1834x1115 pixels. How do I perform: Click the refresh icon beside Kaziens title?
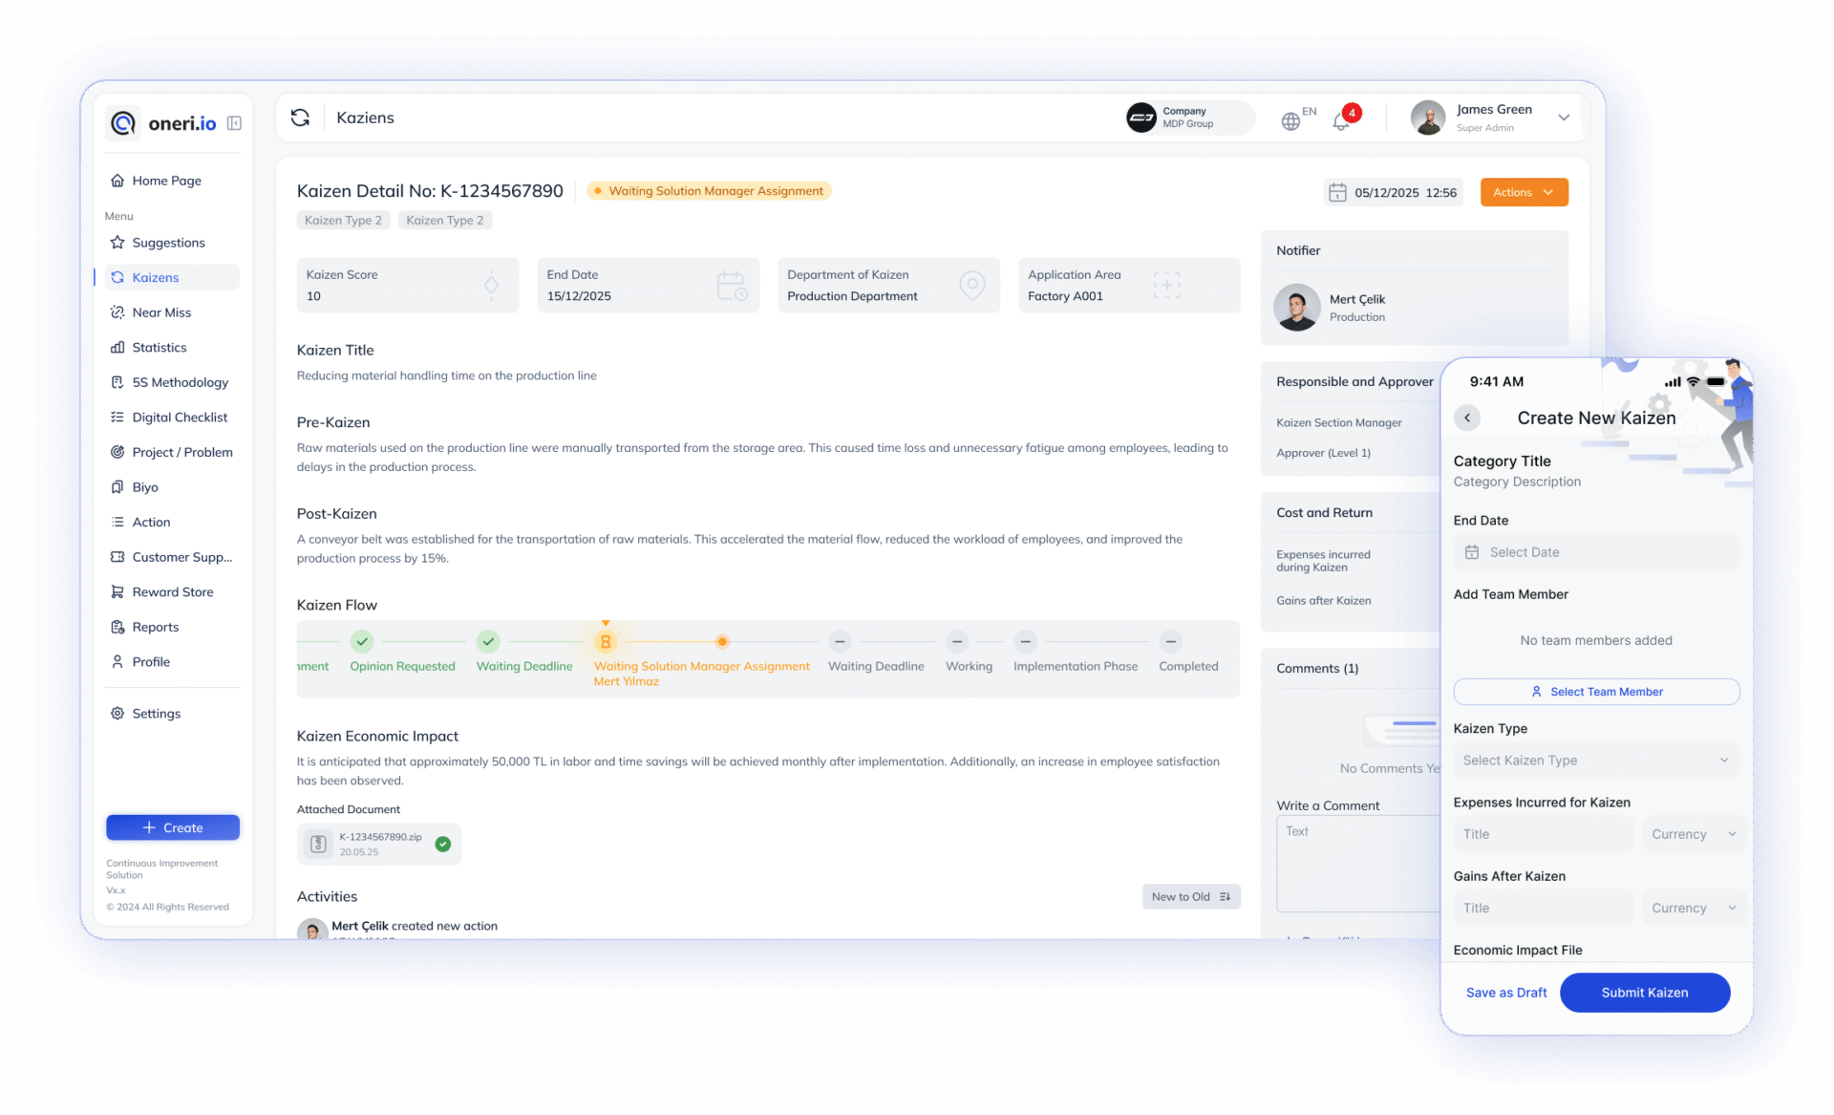tap(300, 118)
